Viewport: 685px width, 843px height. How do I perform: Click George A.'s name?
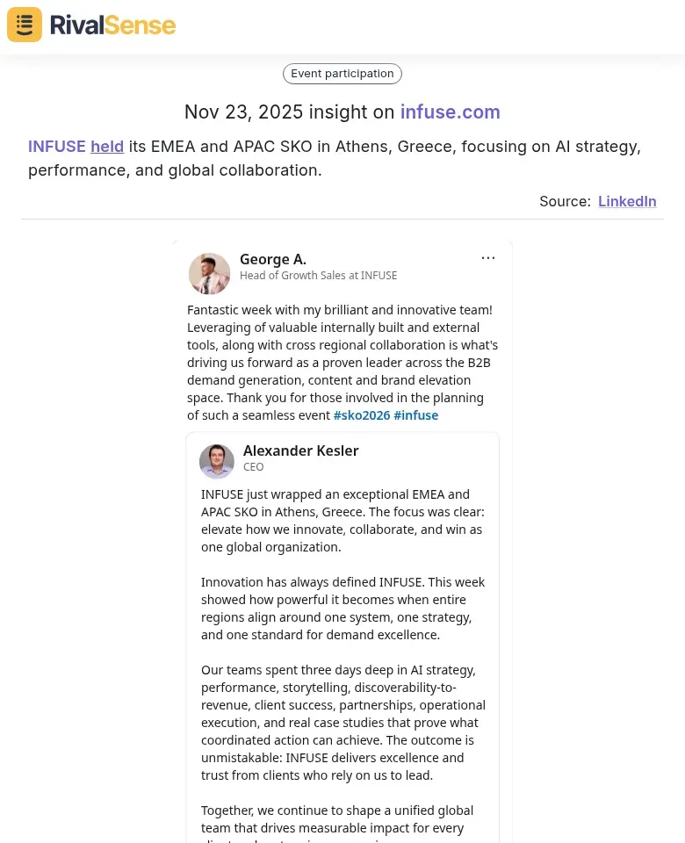point(272,259)
